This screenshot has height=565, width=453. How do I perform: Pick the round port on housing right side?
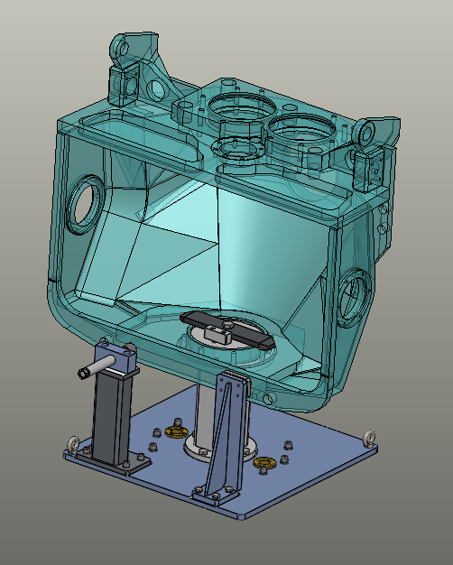353,298
